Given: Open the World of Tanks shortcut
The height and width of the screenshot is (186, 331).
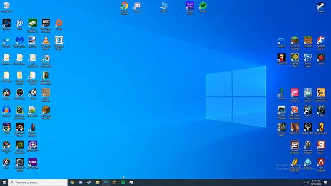Looking at the screenshot, I should (x=308, y=147).
